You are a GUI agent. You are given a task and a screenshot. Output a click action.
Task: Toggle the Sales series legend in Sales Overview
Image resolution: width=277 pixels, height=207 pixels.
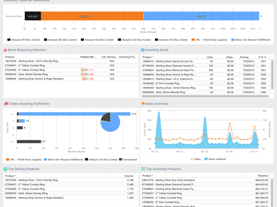(x=195, y=159)
